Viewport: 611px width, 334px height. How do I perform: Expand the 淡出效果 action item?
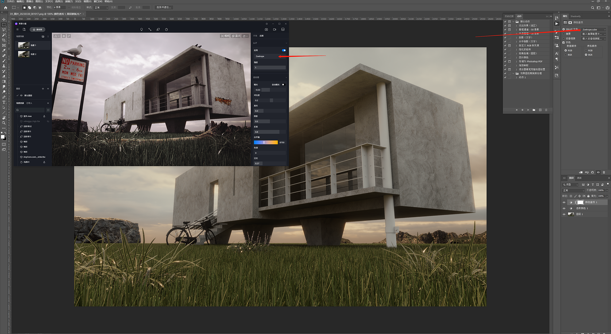coord(516,25)
